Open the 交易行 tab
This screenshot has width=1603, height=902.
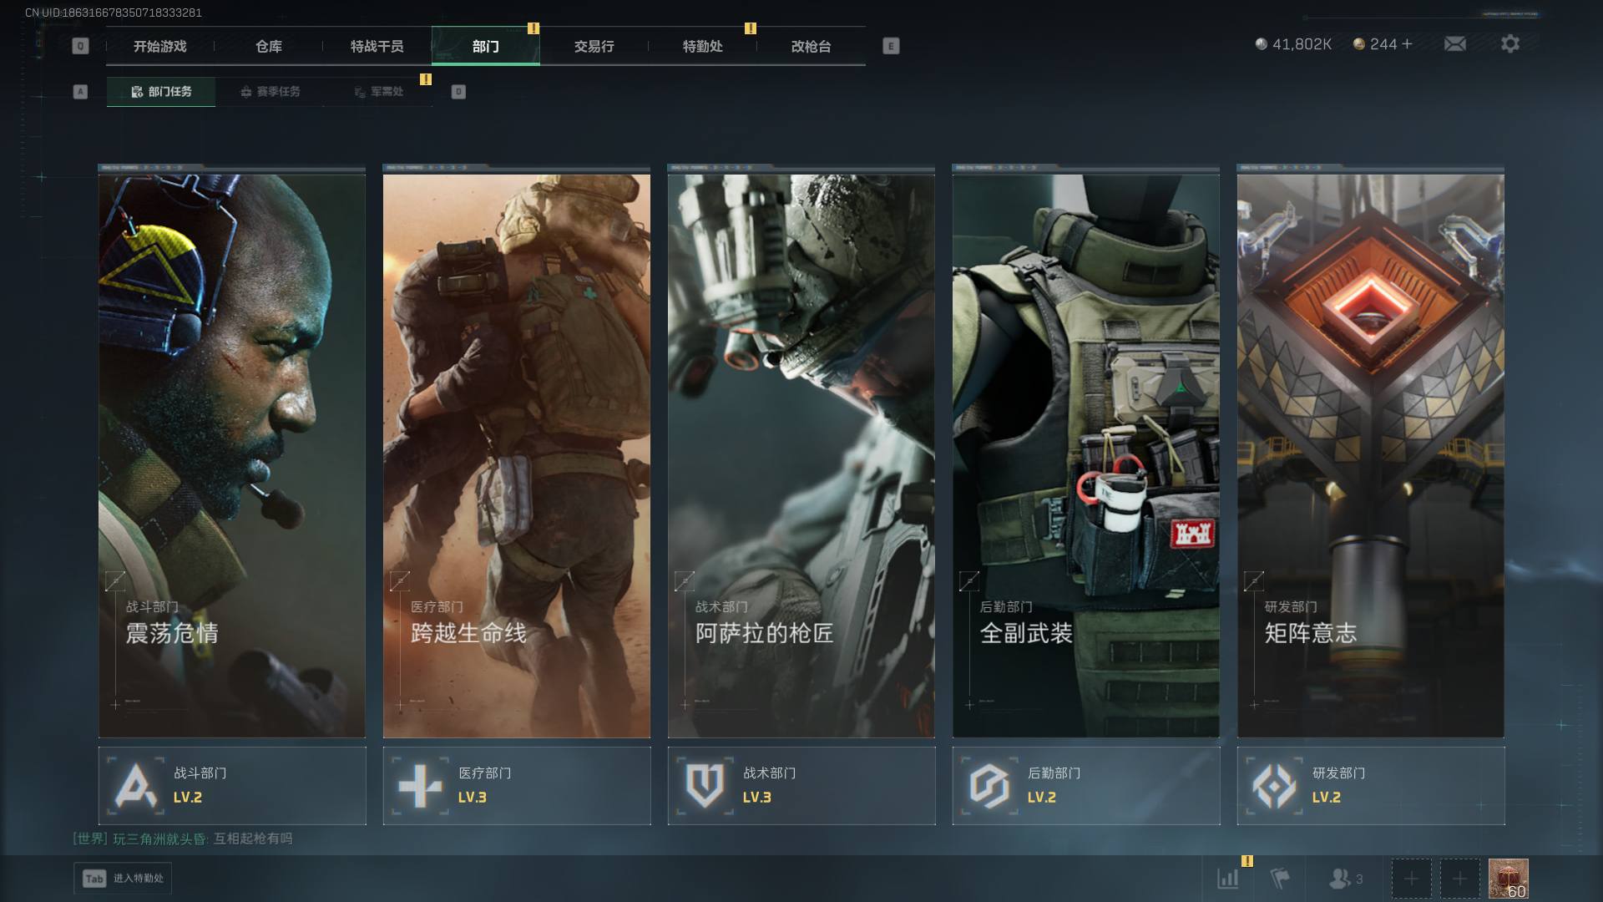[594, 46]
